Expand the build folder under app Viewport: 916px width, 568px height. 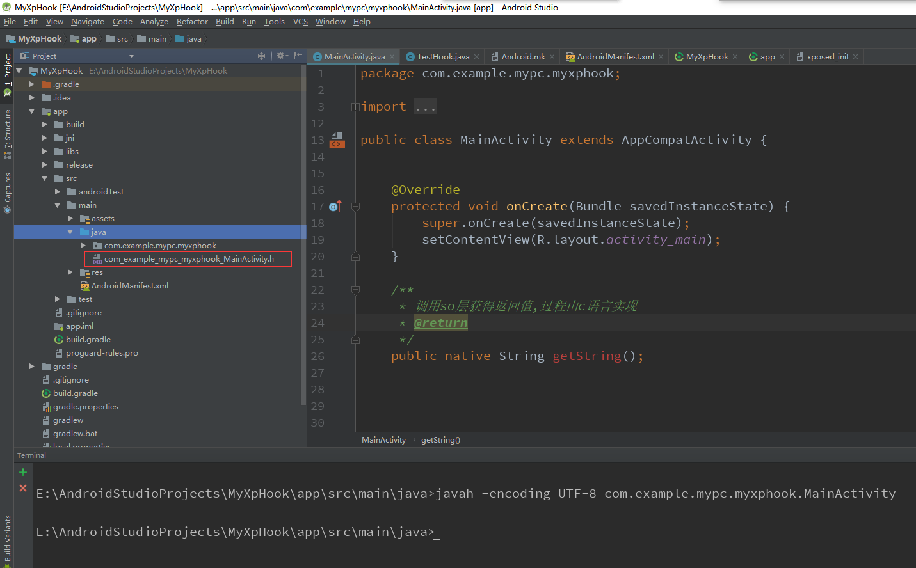pos(45,125)
